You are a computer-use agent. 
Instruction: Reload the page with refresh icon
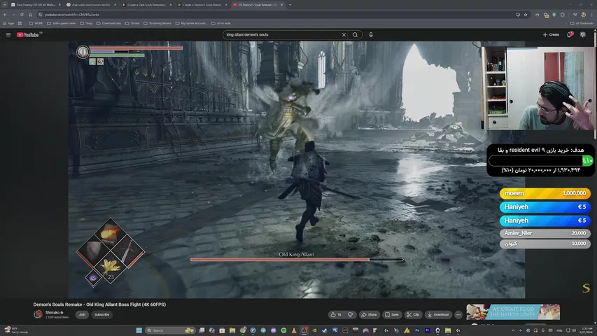click(x=22, y=15)
